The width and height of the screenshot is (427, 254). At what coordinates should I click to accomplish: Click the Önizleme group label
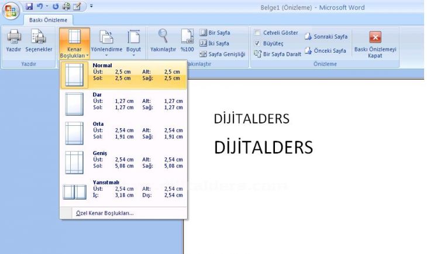tap(325, 64)
